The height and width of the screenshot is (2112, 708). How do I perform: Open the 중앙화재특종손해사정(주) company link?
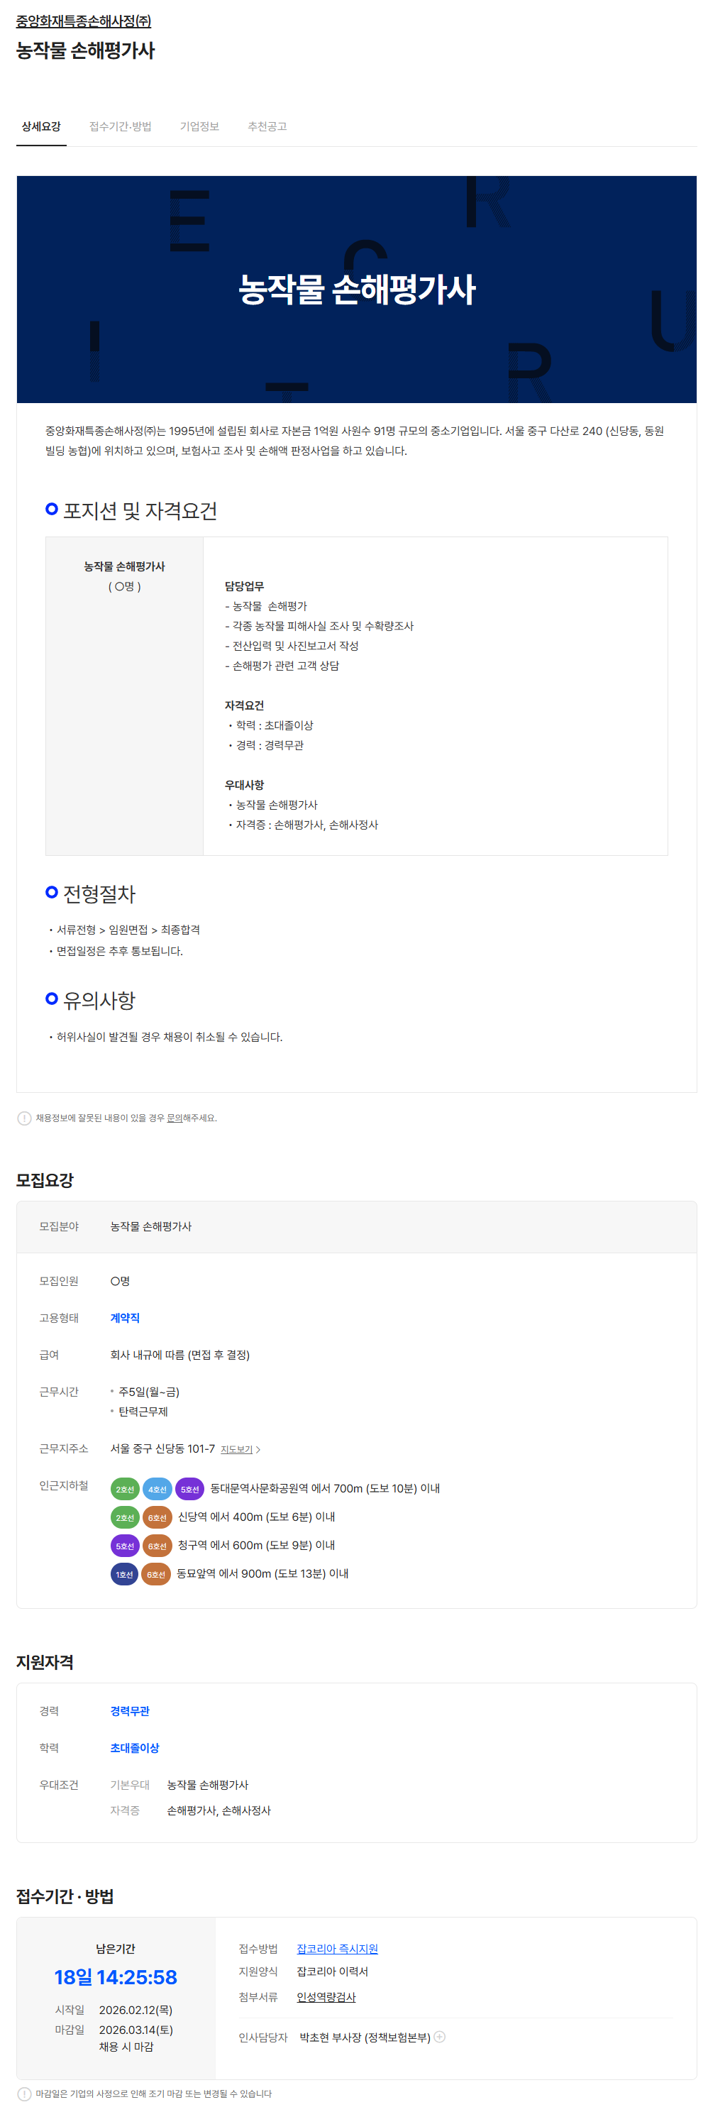click(84, 21)
